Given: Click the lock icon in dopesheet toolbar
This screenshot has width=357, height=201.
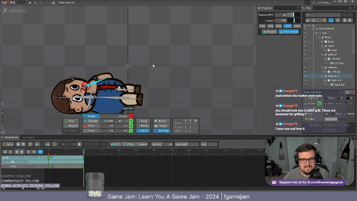Looking at the screenshot, I should (x=37, y=144).
